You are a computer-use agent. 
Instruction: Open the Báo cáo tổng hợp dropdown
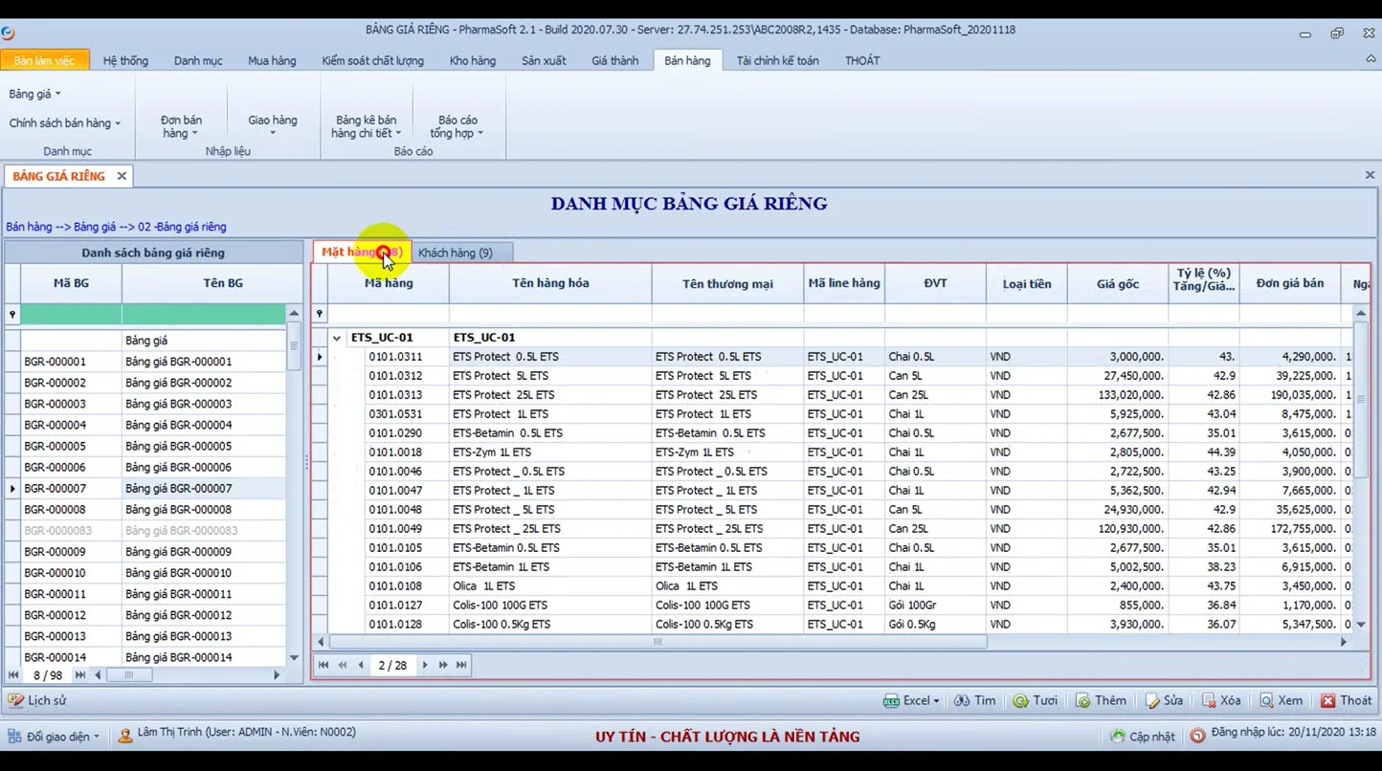457,126
